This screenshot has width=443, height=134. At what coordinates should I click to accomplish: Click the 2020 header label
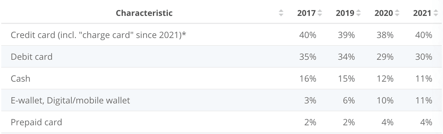pos(384,13)
